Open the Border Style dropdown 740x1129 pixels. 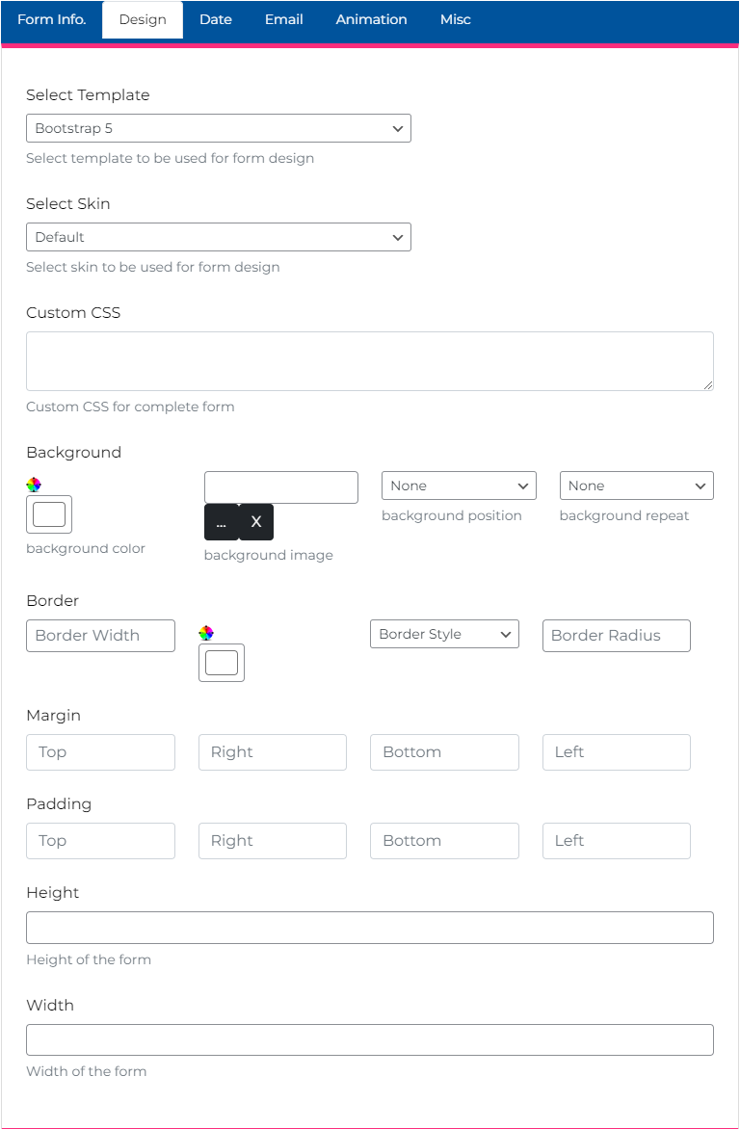click(x=444, y=634)
